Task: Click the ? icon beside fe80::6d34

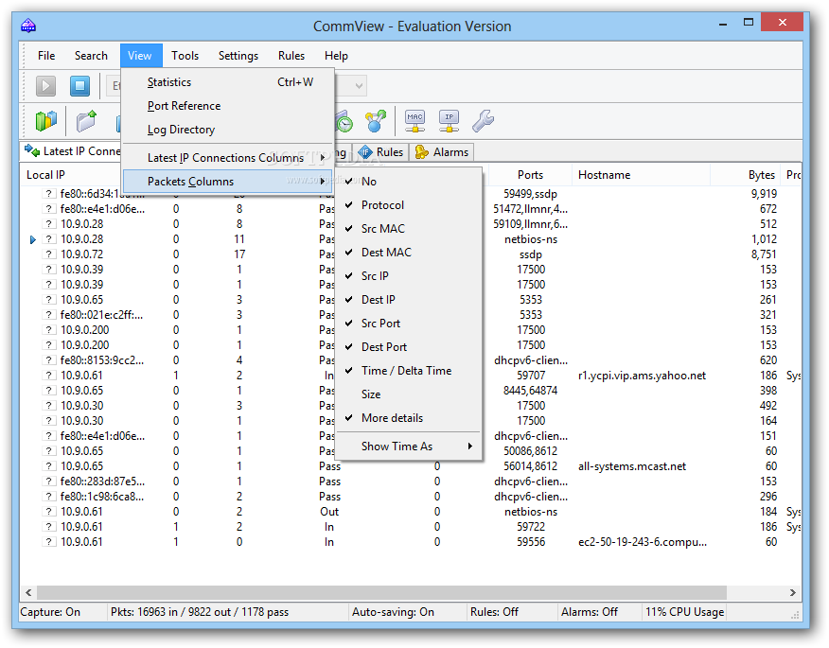Action: point(48,194)
